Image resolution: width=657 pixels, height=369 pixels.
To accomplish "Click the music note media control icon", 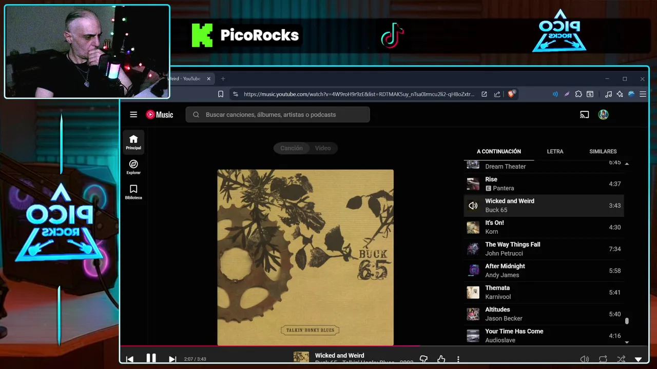I will [x=608, y=94].
